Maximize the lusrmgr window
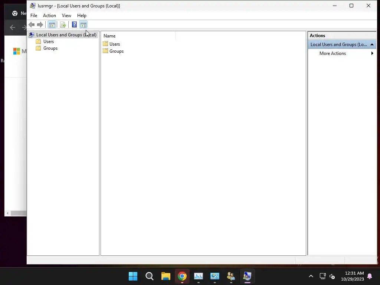This screenshot has width=380, height=285. 351,6
